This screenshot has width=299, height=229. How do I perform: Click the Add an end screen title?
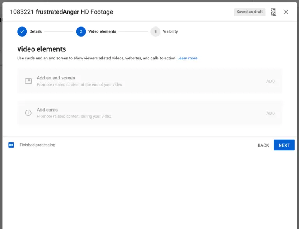pyautogui.click(x=56, y=78)
